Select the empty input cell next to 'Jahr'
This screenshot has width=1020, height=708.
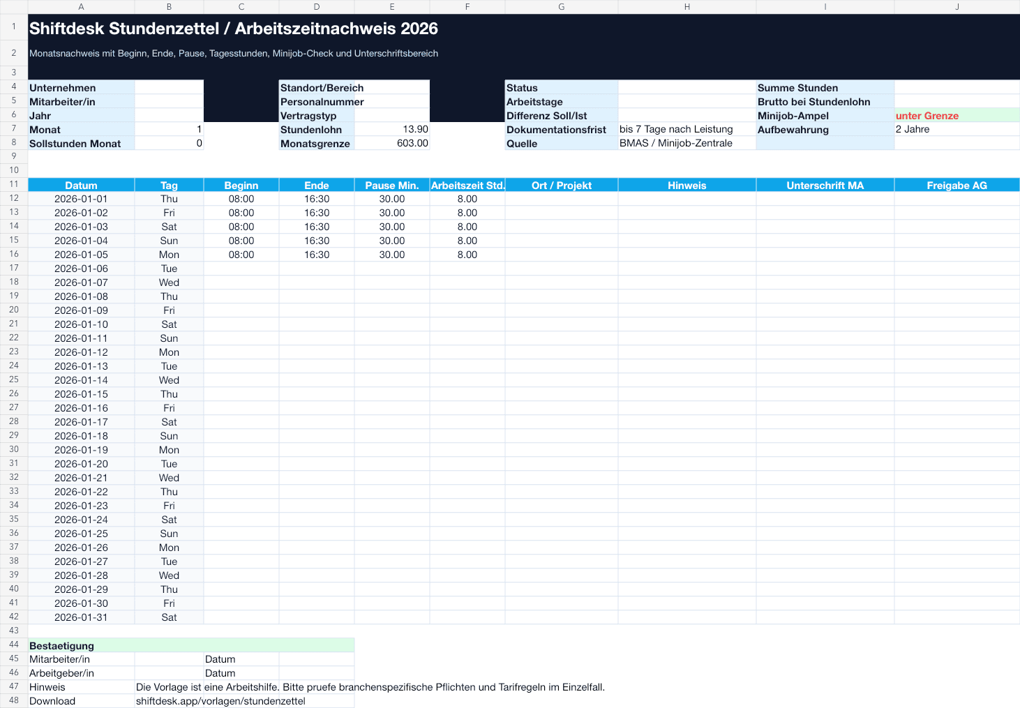click(169, 115)
